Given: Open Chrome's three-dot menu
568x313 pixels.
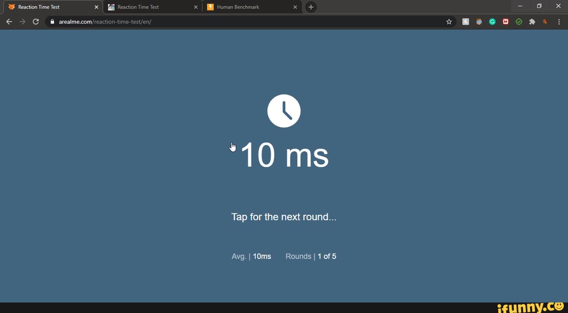Looking at the screenshot, I should [x=559, y=22].
